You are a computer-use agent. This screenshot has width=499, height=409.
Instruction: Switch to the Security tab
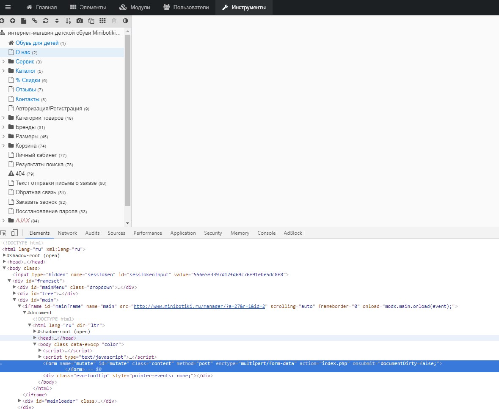pos(213,233)
